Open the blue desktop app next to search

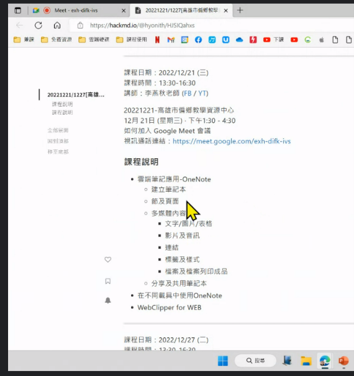[288, 360]
